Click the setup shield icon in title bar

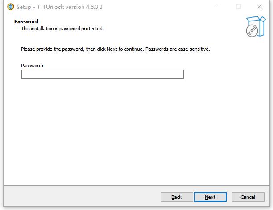(x=10, y=7)
